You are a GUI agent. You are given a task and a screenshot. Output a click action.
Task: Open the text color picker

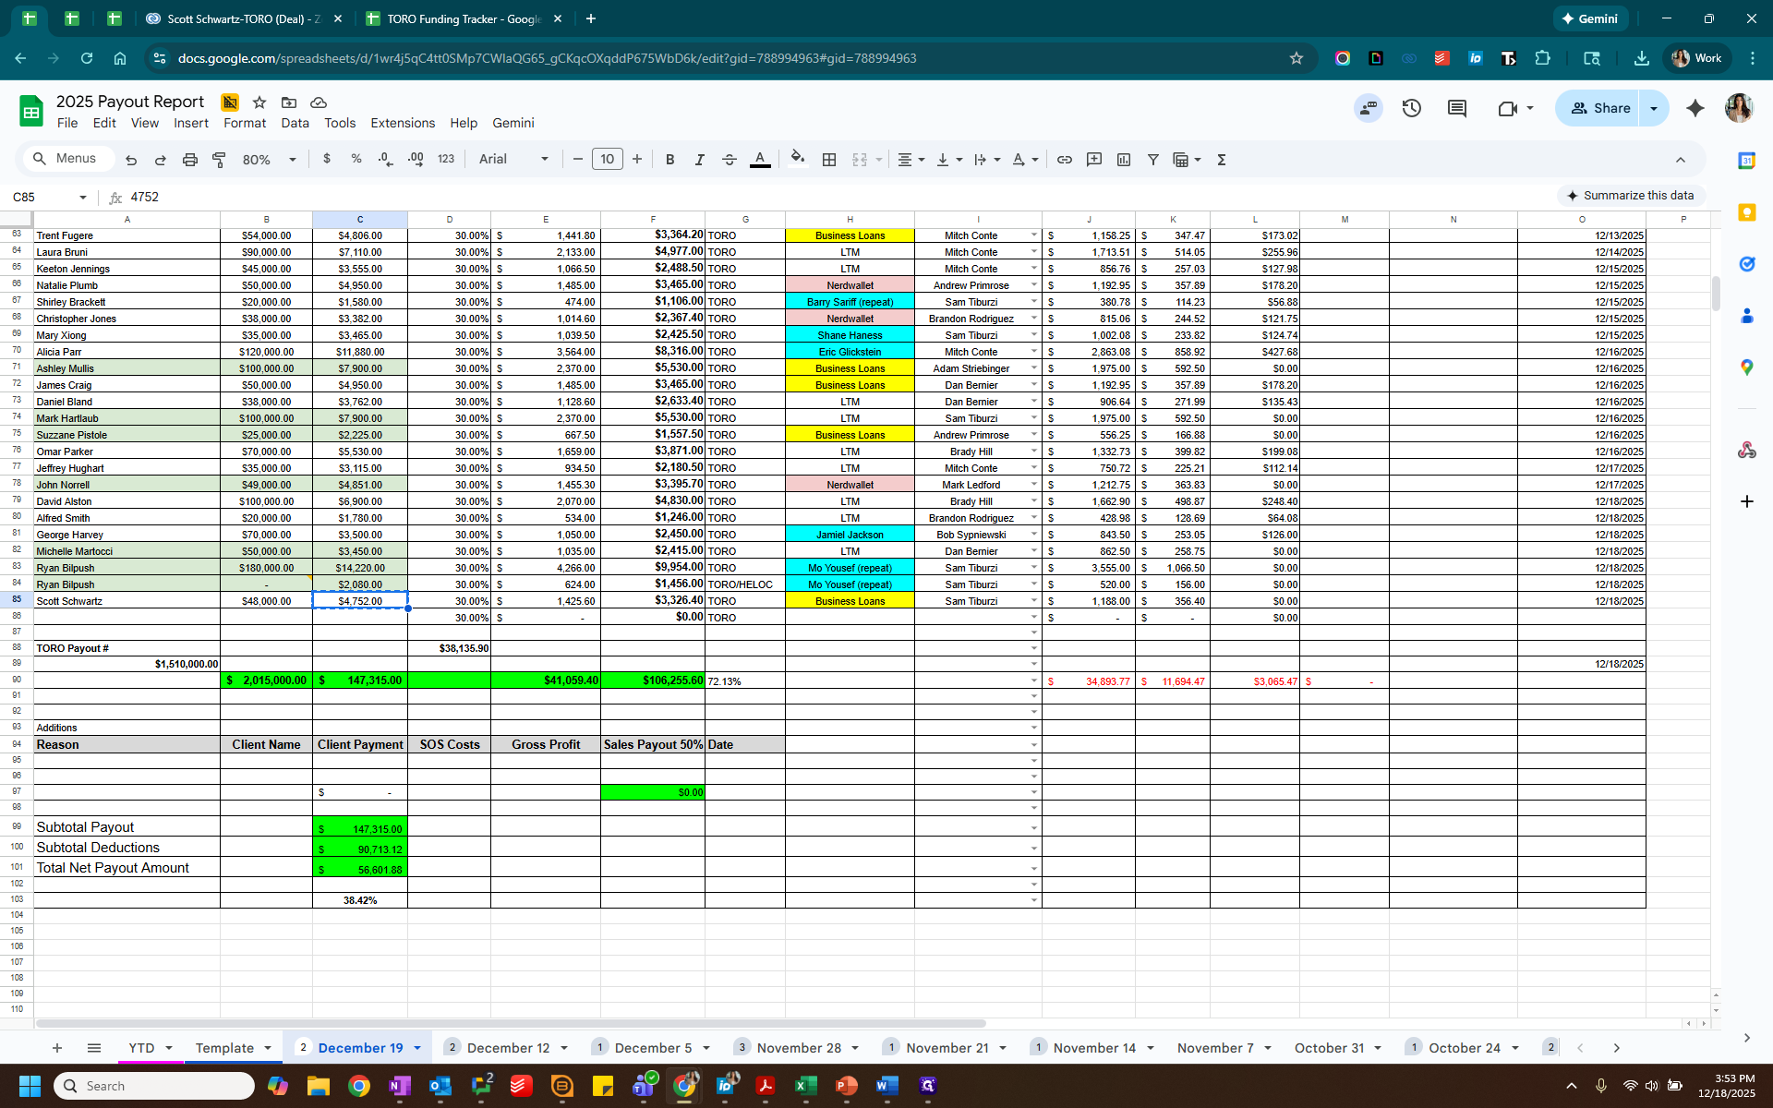760,160
